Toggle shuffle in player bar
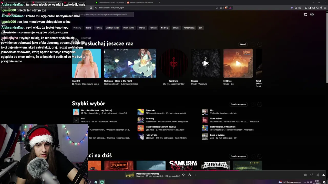328x184 pixels. point(318,175)
